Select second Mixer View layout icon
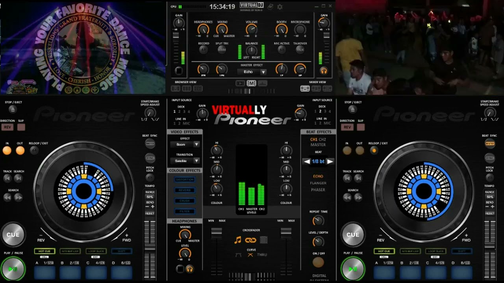The image size is (504, 283). point(316,89)
